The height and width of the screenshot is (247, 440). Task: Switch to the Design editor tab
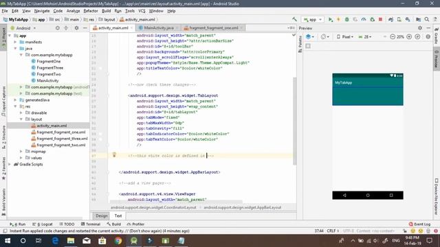[x=101, y=215]
